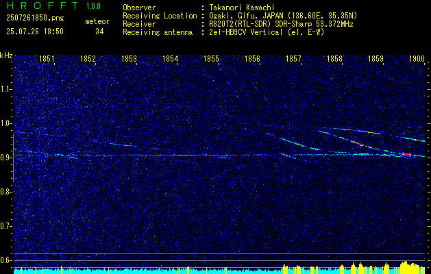Click the kHz axis unit label

point(6,56)
